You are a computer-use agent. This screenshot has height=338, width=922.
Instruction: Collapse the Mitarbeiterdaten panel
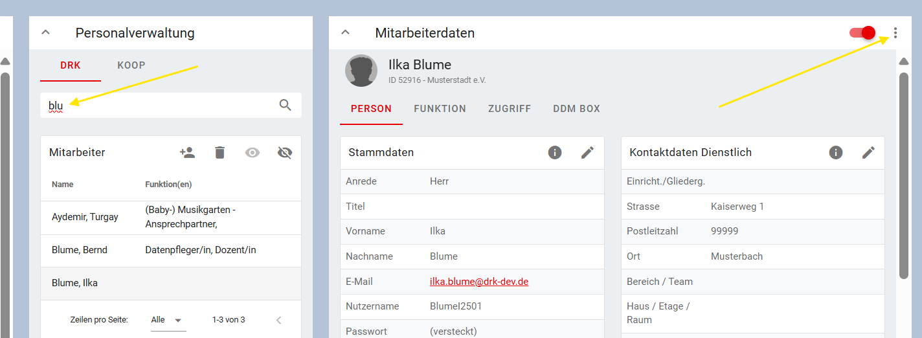click(346, 32)
